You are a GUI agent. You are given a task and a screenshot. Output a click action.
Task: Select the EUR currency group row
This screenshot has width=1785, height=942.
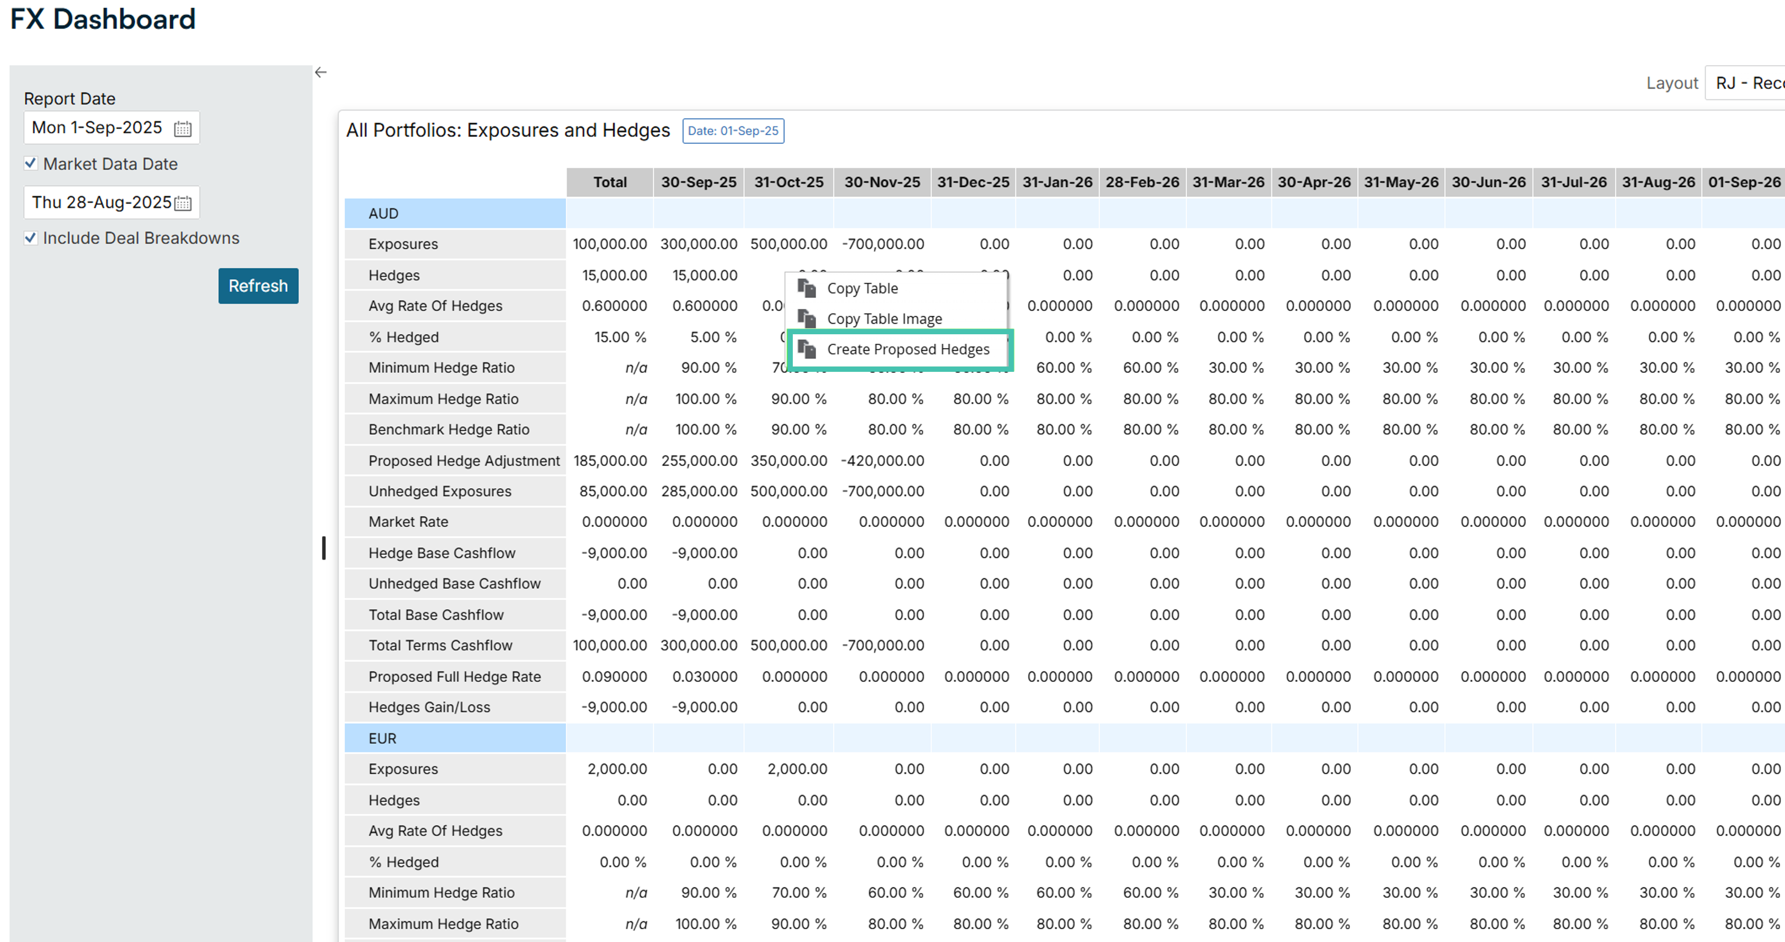(x=455, y=738)
